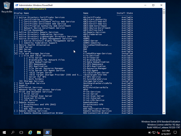Open Task View on the taskbar

(21, 132)
